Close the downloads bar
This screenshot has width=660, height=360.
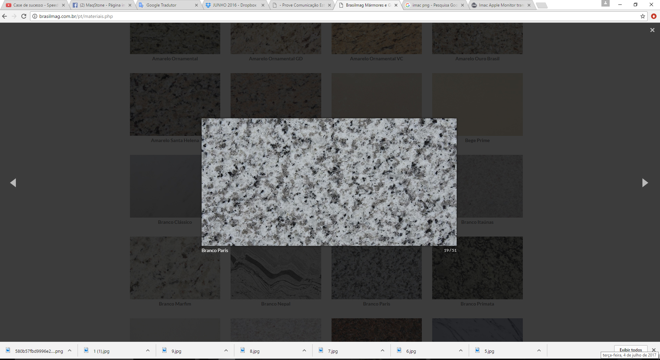coord(654,350)
